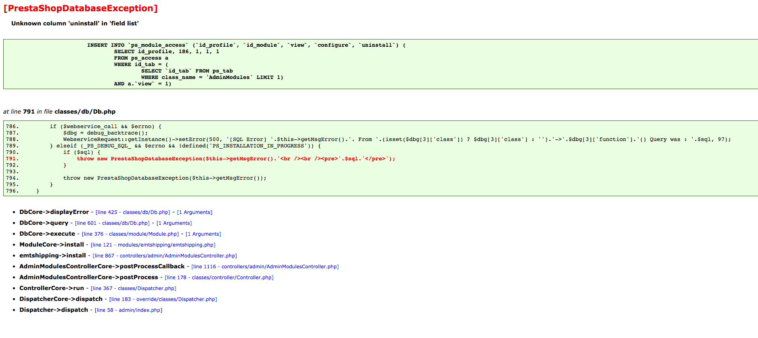Click the 'AdminModulesControllerCore->postProcessCallback' stack entry

(102, 266)
